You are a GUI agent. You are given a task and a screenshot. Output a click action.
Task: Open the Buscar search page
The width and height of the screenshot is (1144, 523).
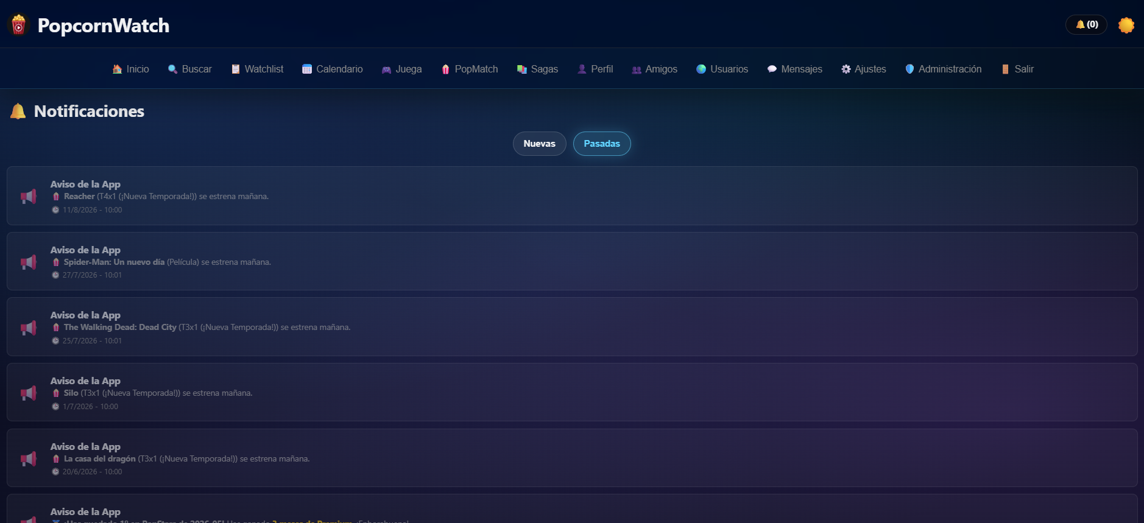[x=190, y=69]
